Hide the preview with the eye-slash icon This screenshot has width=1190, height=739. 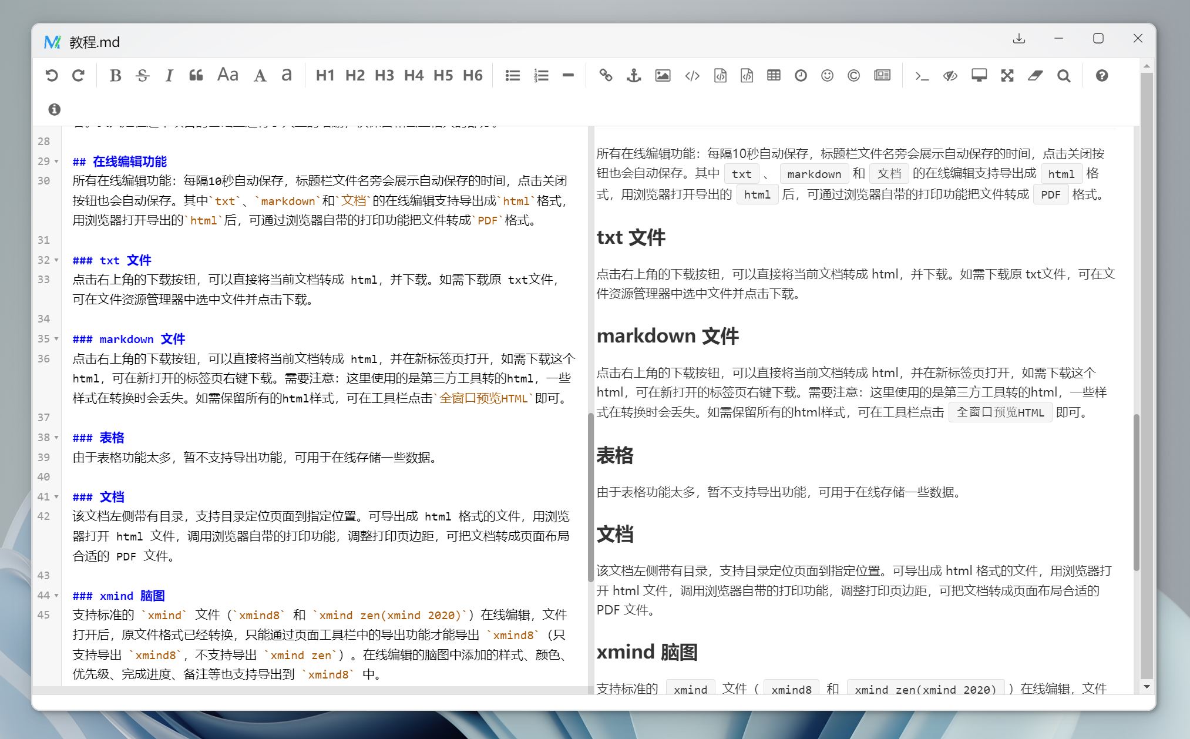950,75
